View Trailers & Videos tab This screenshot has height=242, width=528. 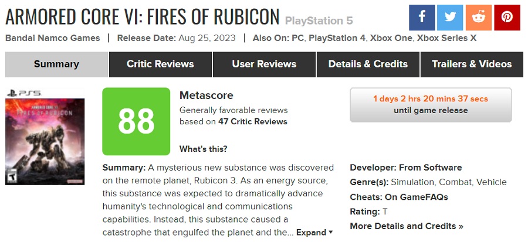[472, 64]
